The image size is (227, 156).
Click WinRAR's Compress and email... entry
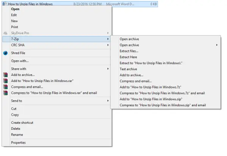(x=57, y=87)
